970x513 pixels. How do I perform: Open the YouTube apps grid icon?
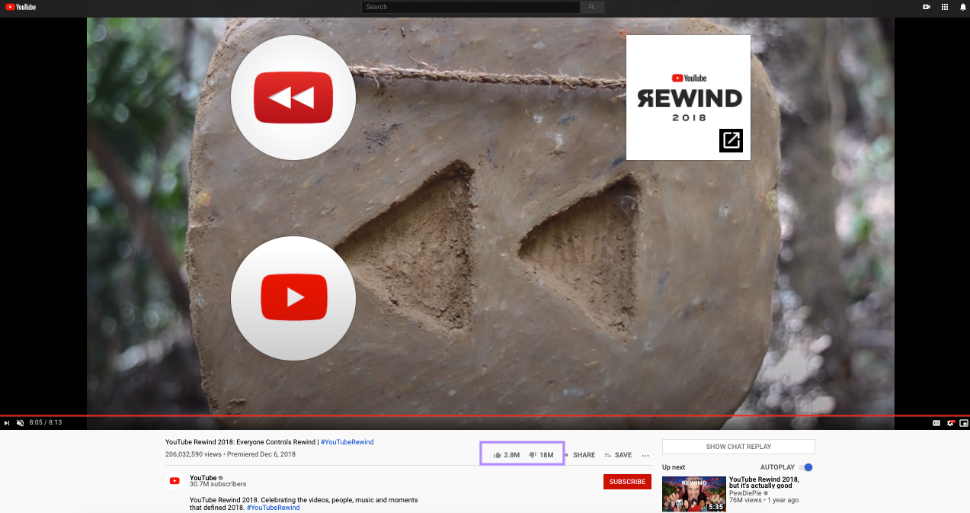(x=946, y=7)
